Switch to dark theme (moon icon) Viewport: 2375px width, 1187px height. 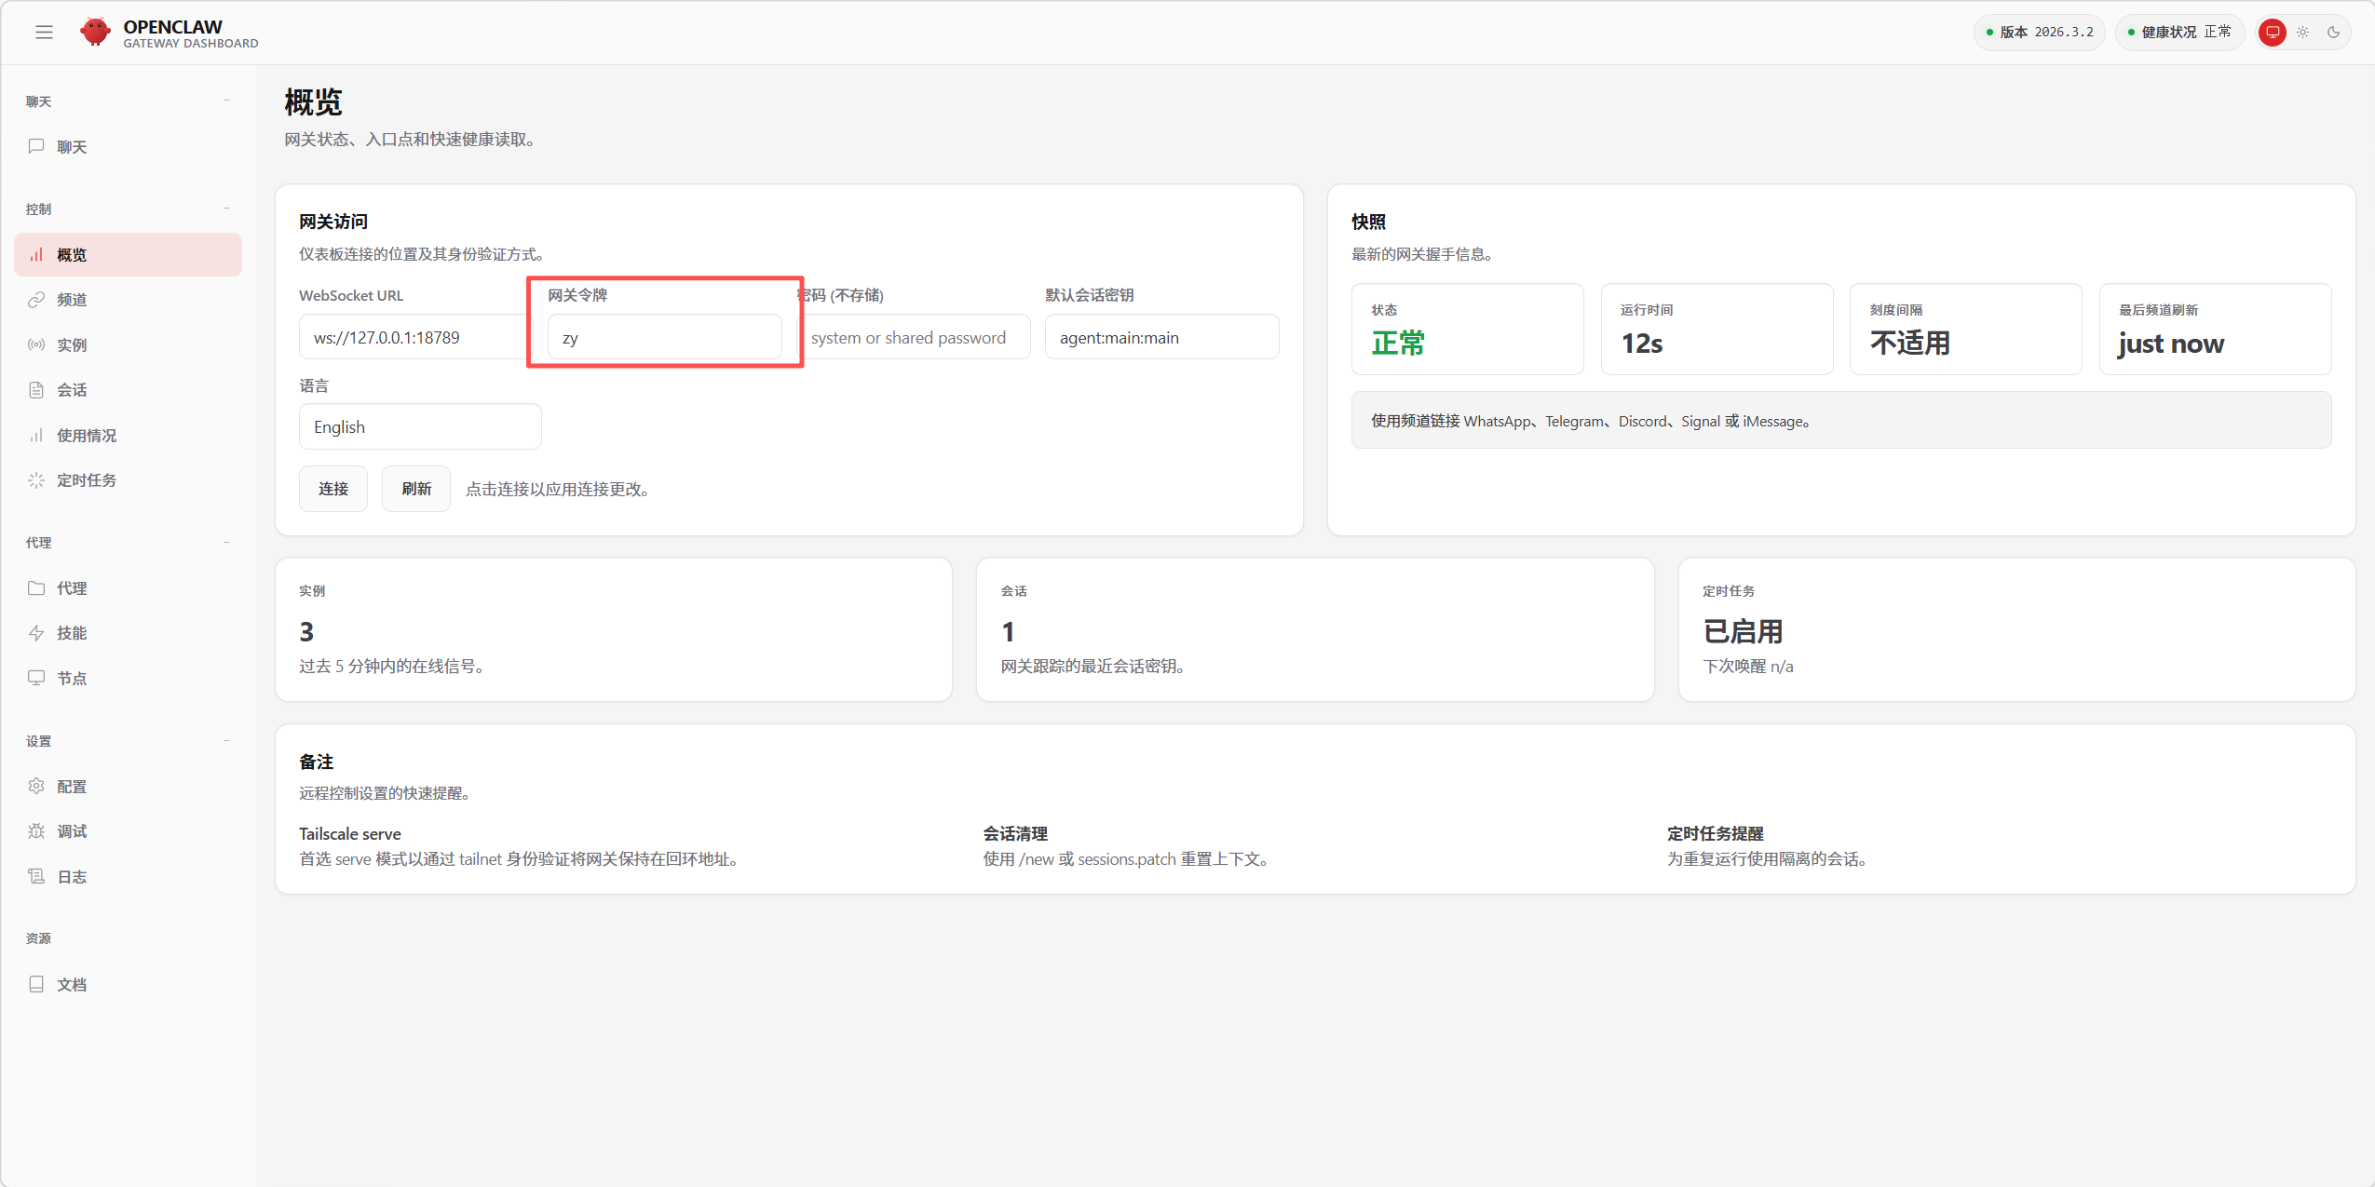pos(2333,33)
